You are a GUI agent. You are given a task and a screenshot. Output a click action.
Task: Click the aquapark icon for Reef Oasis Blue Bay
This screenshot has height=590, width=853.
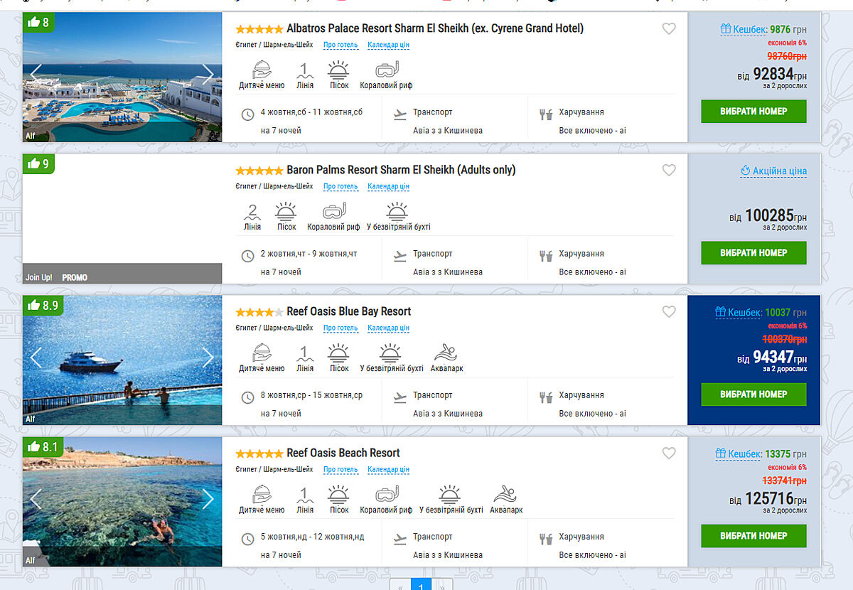[446, 353]
